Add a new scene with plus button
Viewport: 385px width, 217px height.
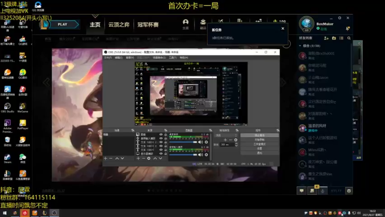point(105,159)
